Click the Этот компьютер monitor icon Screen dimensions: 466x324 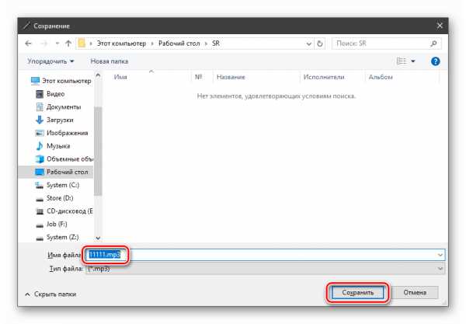35,81
